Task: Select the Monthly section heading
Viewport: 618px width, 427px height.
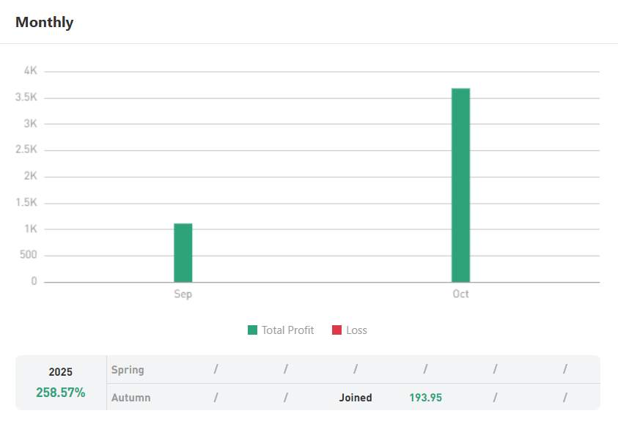Action: [45, 22]
